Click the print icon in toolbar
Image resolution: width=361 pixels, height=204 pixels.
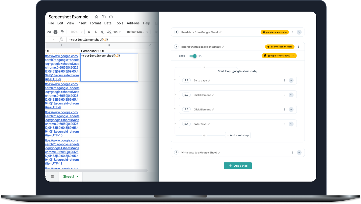click(x=55, y=32)
